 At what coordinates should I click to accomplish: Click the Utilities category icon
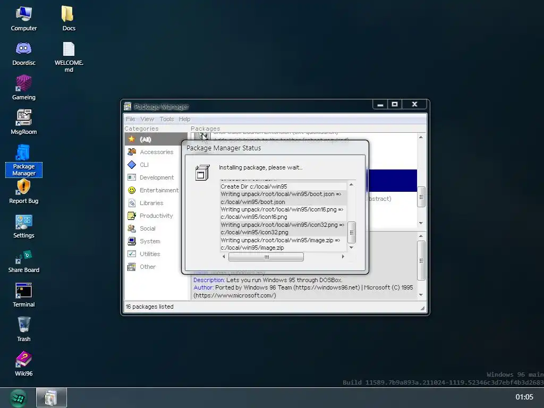click(x=132, y=253)
